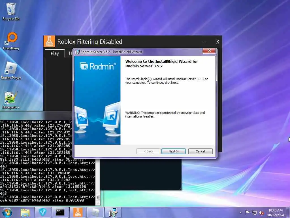This screenshot has height=218, width=290.
Task: Click Next in the Radmin Server wizard
Action: 173,151
